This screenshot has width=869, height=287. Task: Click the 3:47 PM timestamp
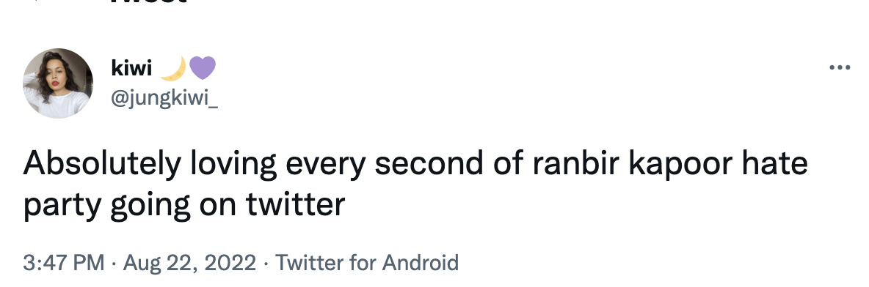pyautogui.click(x=64, y=262)
